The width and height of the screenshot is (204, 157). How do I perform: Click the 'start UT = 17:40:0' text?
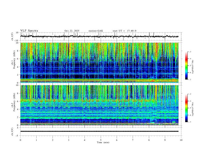click(x=124, y=31)
